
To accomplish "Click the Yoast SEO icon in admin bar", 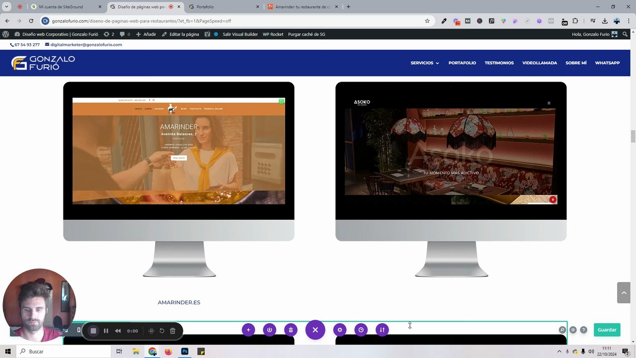I will [x=208, y=34].
